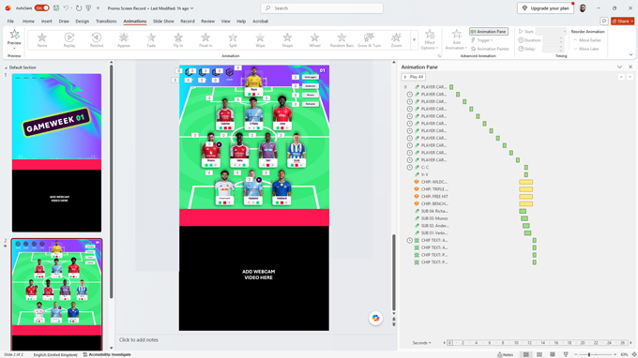Apply the Random Bars animation
The width and height of the screenshot is (638, 358).
(x=342, y=39)
